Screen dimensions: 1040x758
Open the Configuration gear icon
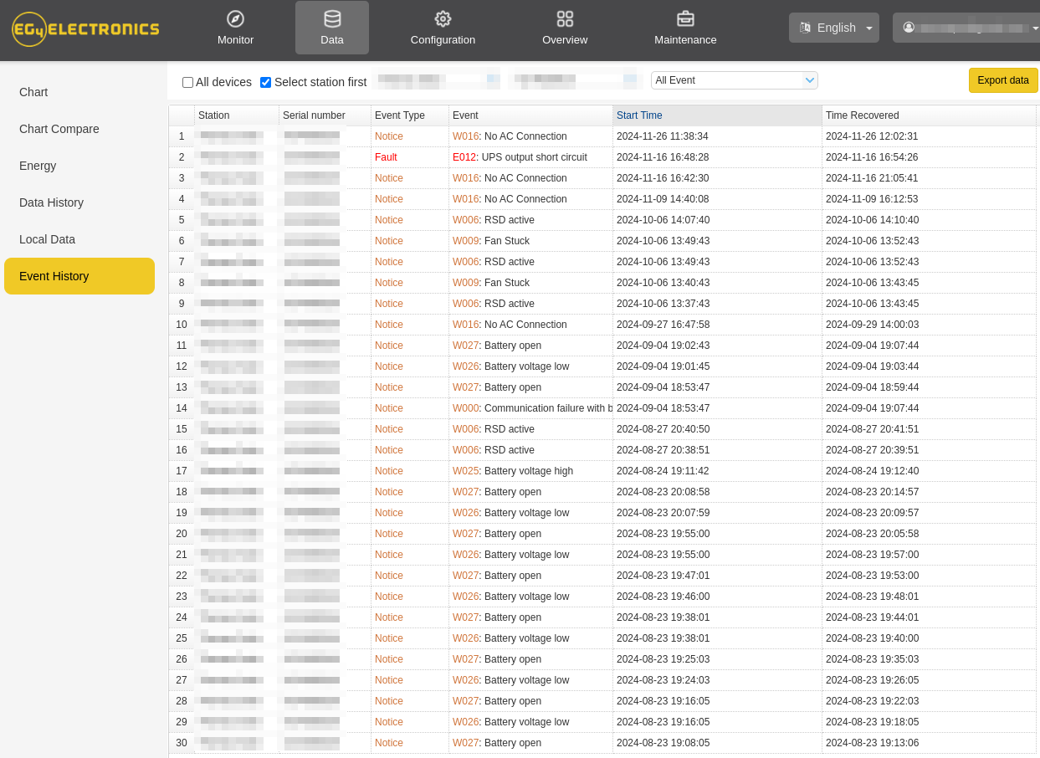pos(443,18)
